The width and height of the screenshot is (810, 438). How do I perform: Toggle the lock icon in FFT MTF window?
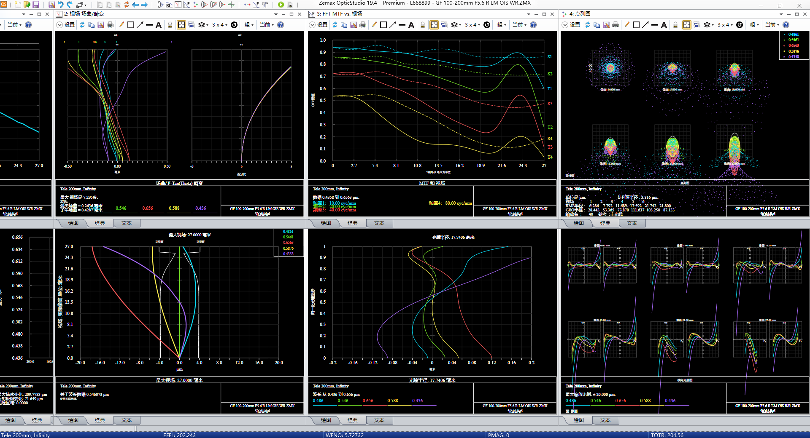tap(423, 25)
